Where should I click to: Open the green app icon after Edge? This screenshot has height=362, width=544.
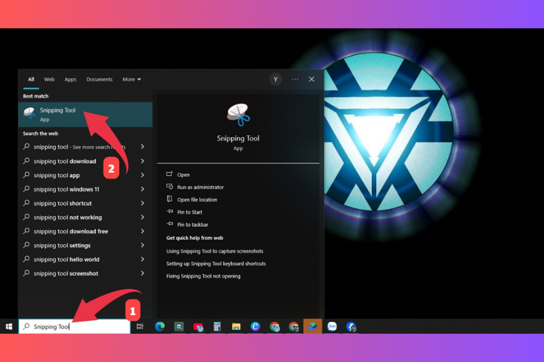click(x=179, y=326)
